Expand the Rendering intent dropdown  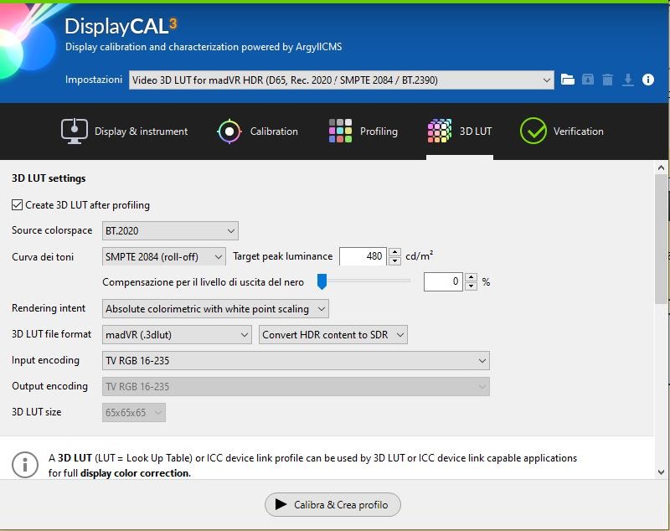coord(215,308)
